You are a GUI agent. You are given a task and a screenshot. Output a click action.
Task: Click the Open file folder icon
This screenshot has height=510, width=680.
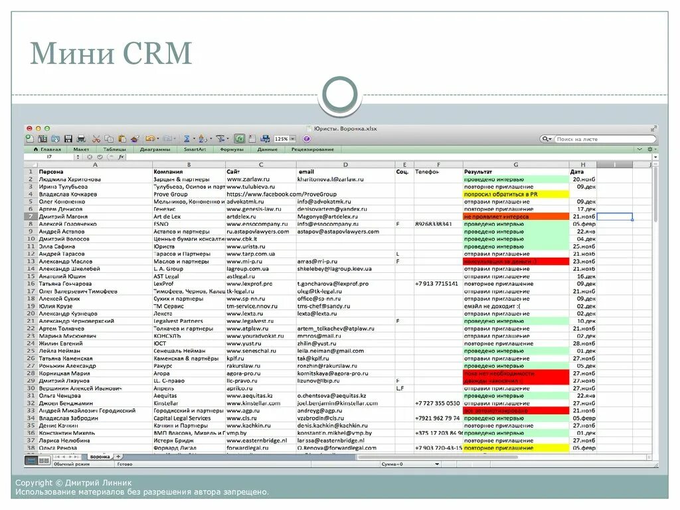tap(56, 139)
